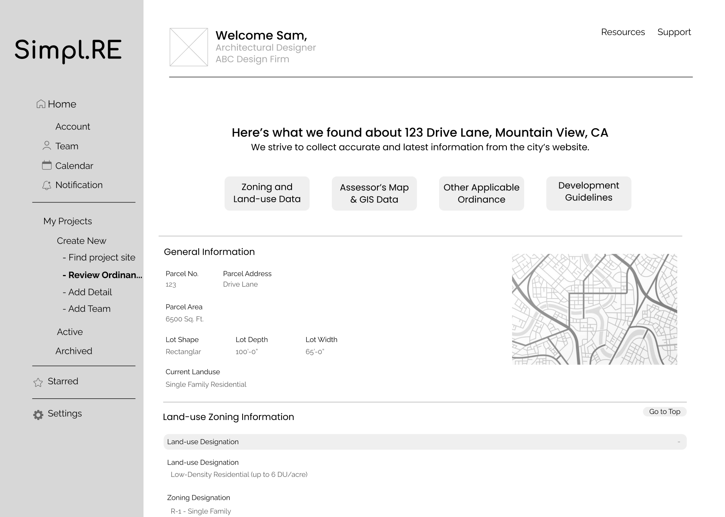Go to Add Team step
725x517 pixels.
[x=86, y=309]
